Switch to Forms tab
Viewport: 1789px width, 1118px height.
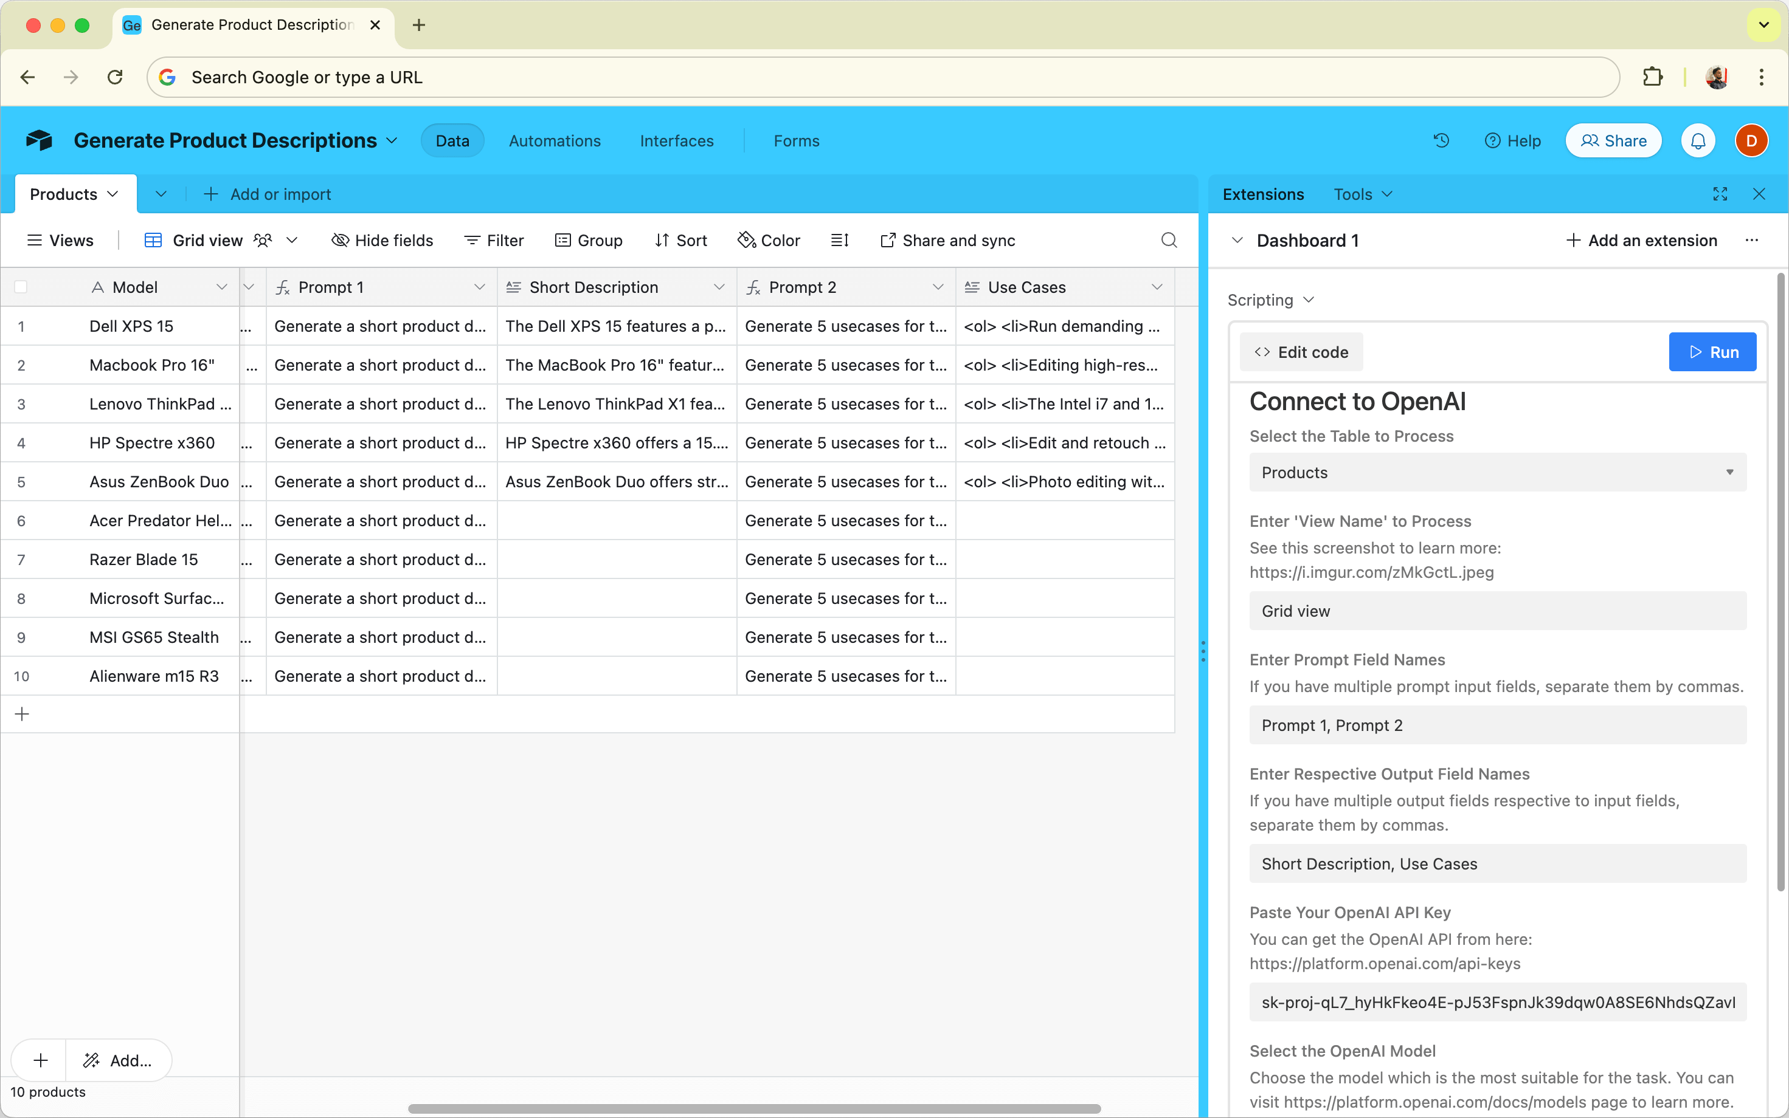[x=796, y=140]
